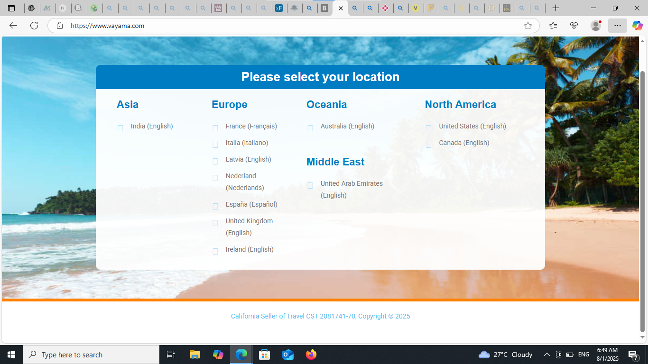Tick the India (English) checkbox
Image resolution: width=648 pixels, height=364 pixels.
click(120, 128)
